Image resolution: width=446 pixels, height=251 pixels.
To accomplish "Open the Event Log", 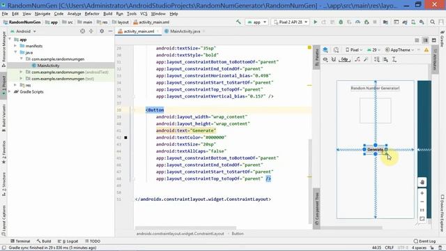I will 424,241.
